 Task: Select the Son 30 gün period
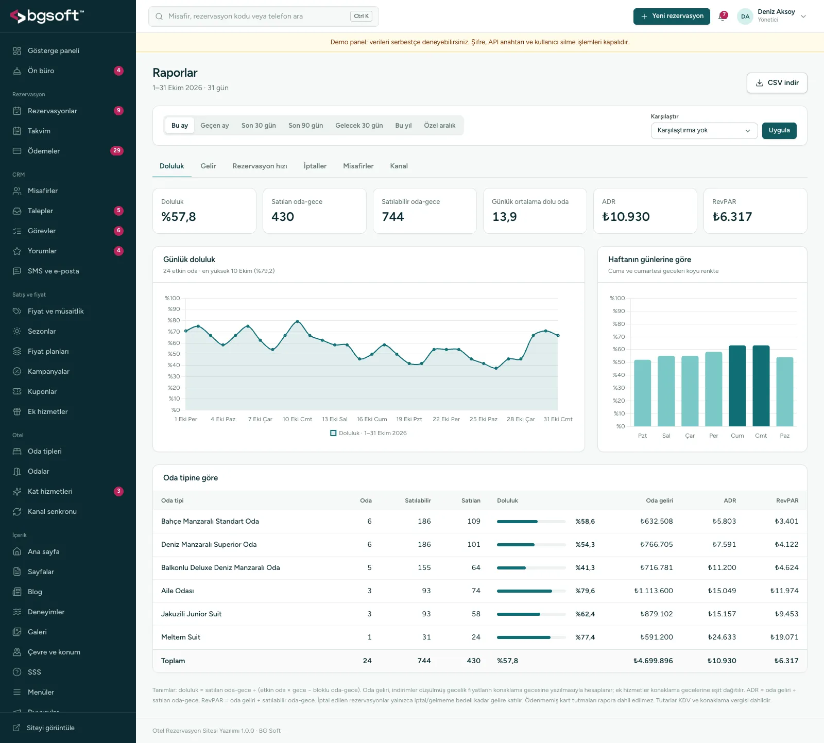259,126
